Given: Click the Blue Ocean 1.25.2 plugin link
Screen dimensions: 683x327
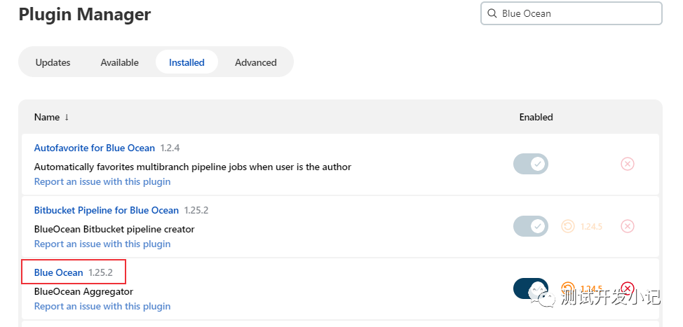Looking at the screenshot, I should tap(58, 272).
